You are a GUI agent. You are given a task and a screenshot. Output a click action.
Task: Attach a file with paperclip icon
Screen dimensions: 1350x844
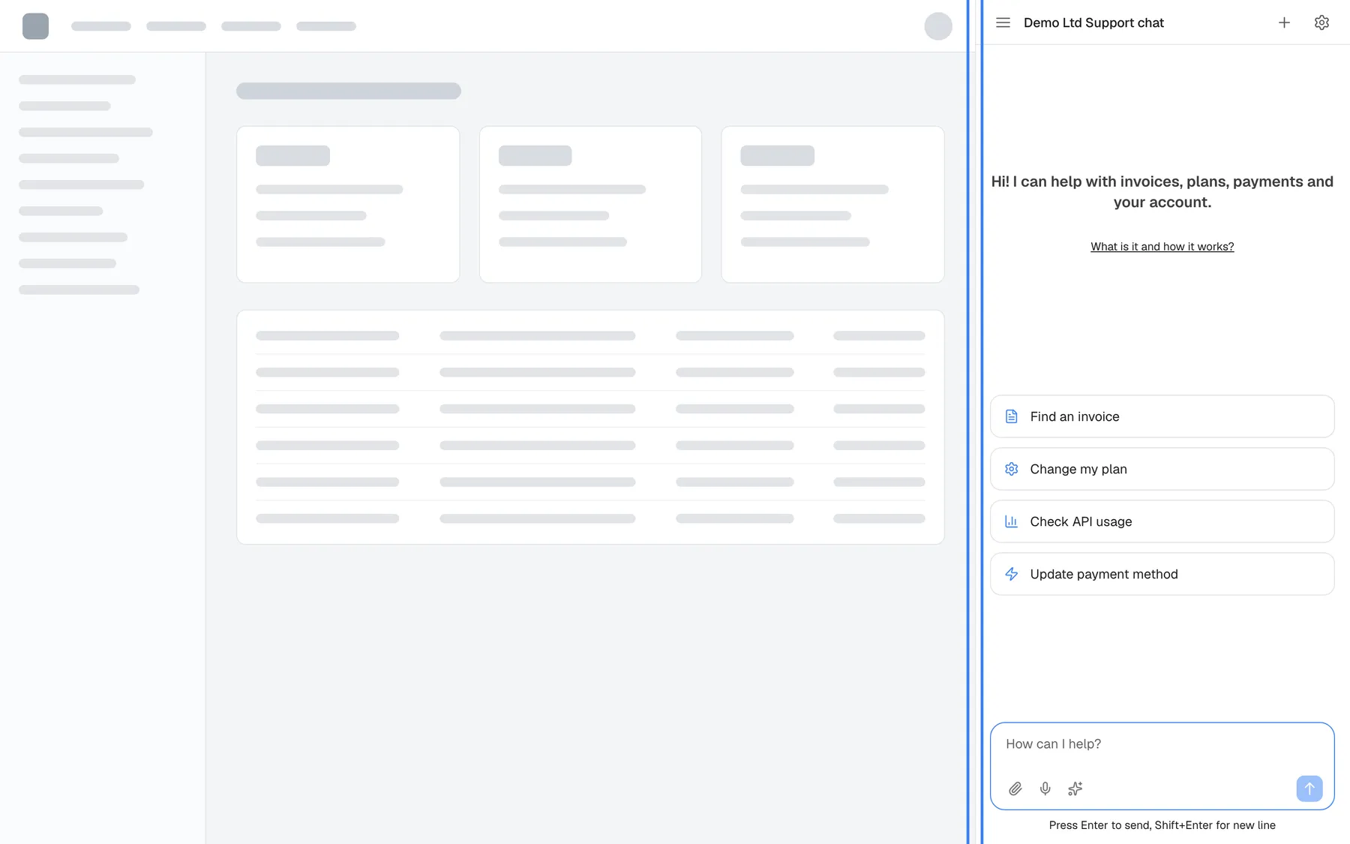click(1015, 788)
